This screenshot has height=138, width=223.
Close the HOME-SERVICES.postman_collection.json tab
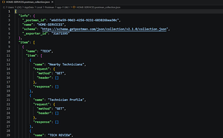click(52, 2)
